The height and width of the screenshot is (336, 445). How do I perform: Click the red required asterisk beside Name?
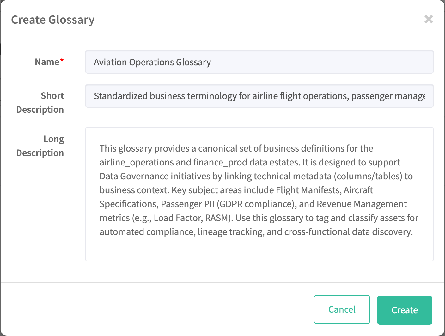point(62,60)
